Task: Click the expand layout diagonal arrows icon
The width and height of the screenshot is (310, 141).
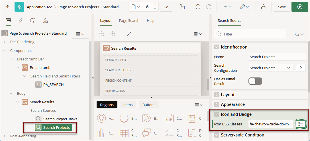Action: (x=129, y=34)
